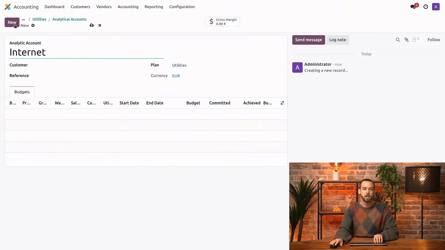Screen dimensions: 445x250
Task: Click the Send message button
Action: click(308, 40)
